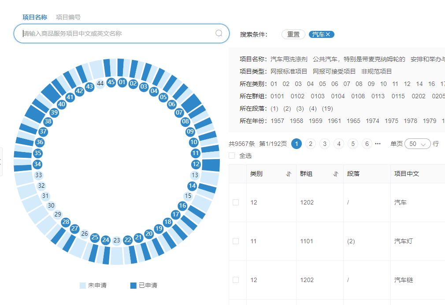Image resolution: width=445 pixels, height=305 pixels.
Task: Select class 33 circle on the ring
Action: [x=39, y=175]
